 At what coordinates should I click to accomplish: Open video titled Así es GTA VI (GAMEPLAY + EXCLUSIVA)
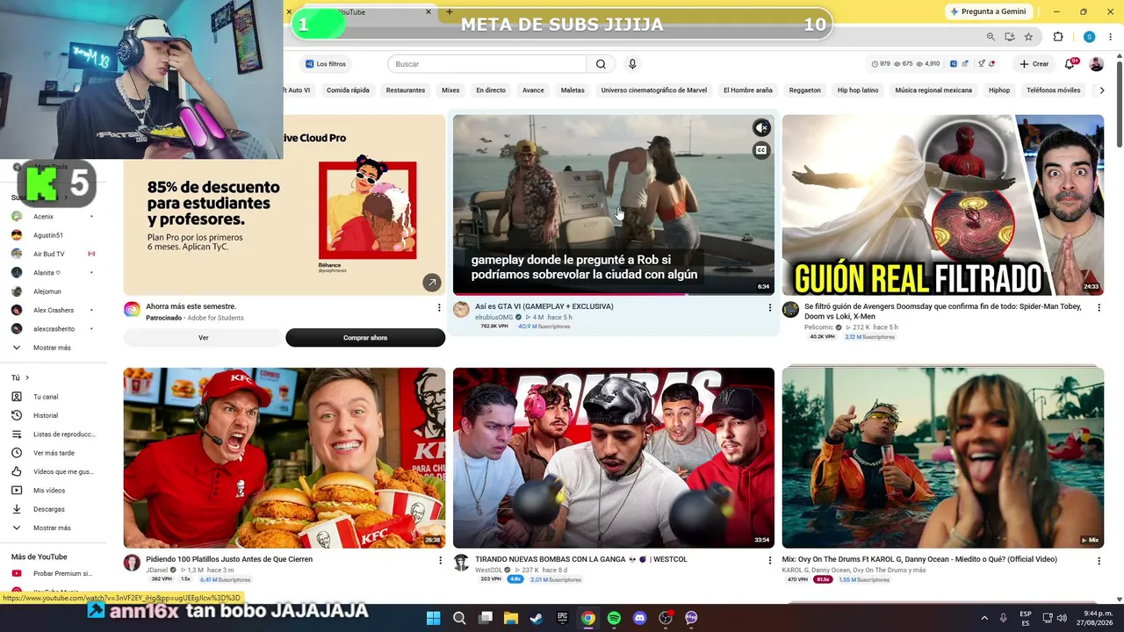coord(544,306)
